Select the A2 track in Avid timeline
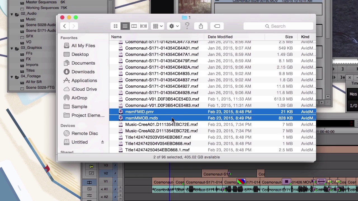Image resolution: width=358 pixels, height=201 pixels. pos(106,197)
